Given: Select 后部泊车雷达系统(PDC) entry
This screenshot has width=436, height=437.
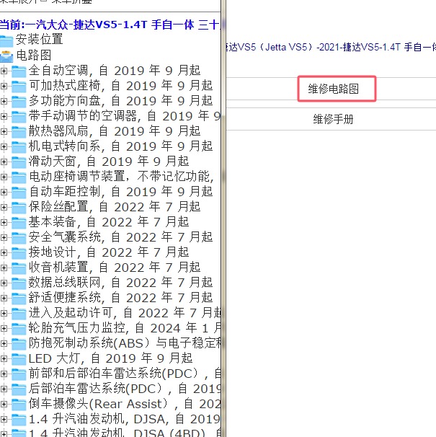Looking at the screenshot, I should point(125,389).
